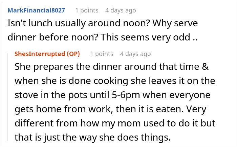
Task: Click the (OP) tag beside ShesInterrupted
Action: click(x=73, y=54)
